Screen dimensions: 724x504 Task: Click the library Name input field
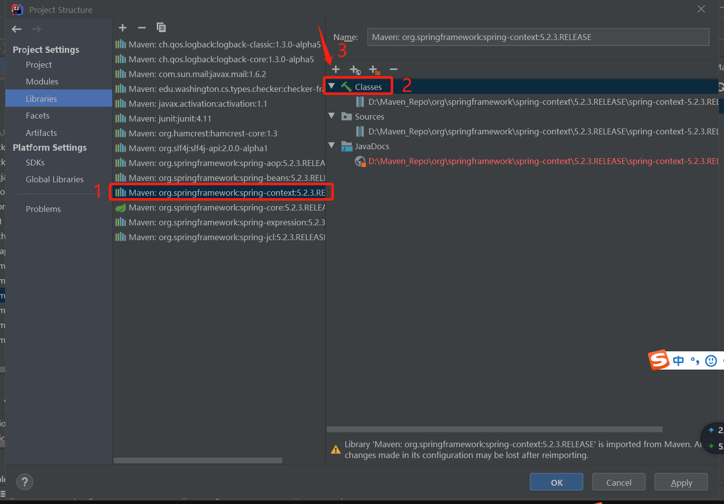pos(538,37)
